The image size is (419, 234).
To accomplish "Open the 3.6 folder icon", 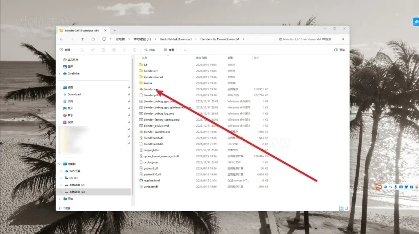I will (141, 64).
